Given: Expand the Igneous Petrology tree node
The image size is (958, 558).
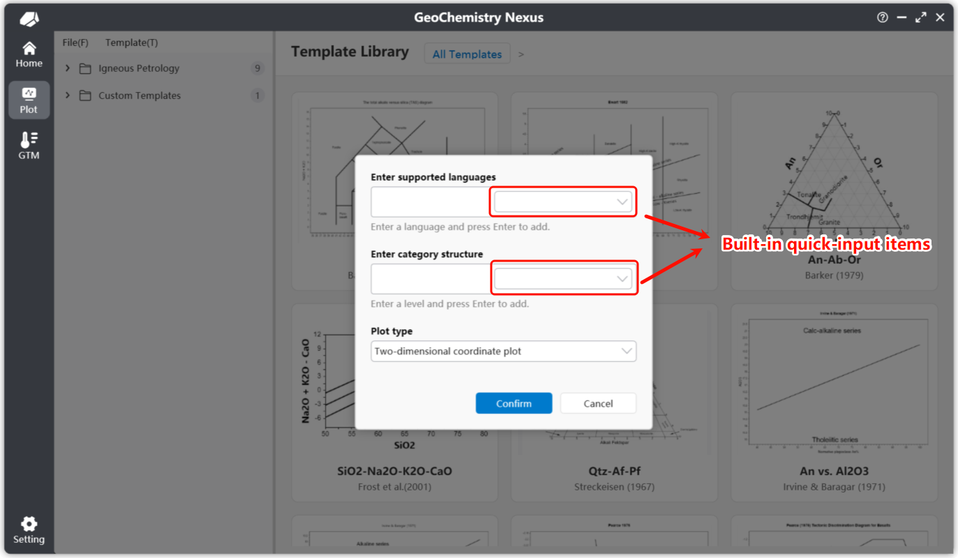Looking at the screenshot, I should click(68, 68).
